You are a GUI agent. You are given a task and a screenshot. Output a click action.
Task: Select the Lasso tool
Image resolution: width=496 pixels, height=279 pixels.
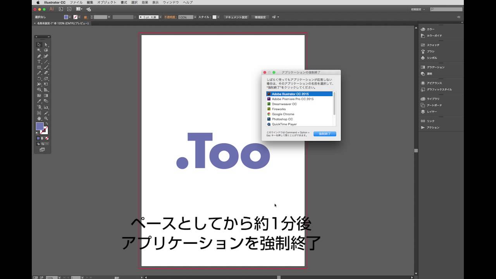click(x=46, y=50)
